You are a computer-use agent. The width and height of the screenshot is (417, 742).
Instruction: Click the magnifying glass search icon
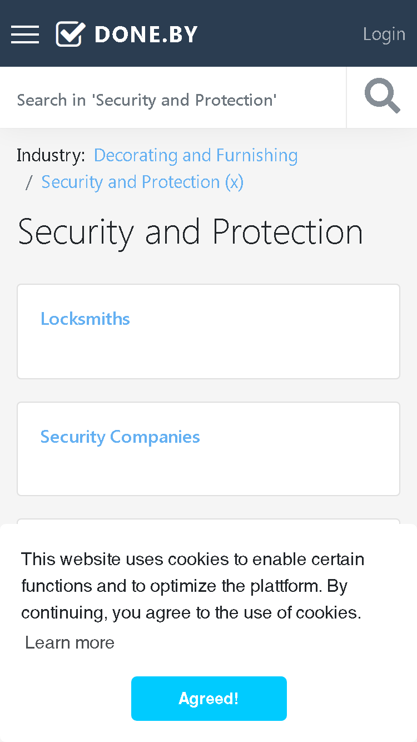point(382,97)
